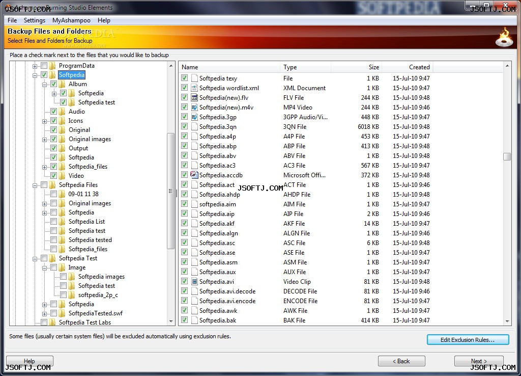The height and width of the screenshot is (376, 521).
Task: Click the media icon of Softpedia.3gp
Action: (x=194, y=117)
